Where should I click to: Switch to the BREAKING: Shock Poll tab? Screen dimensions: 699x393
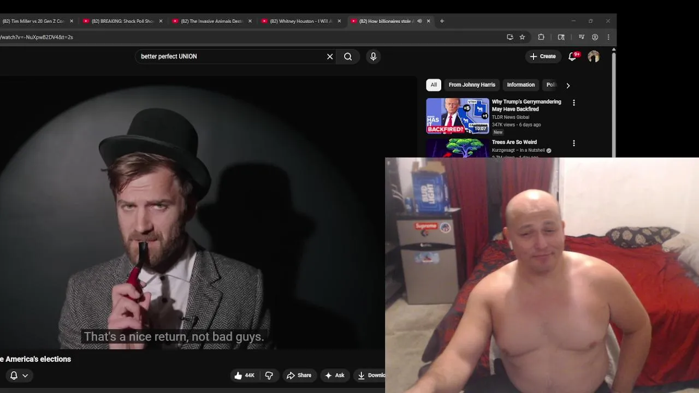coord(122,21)
